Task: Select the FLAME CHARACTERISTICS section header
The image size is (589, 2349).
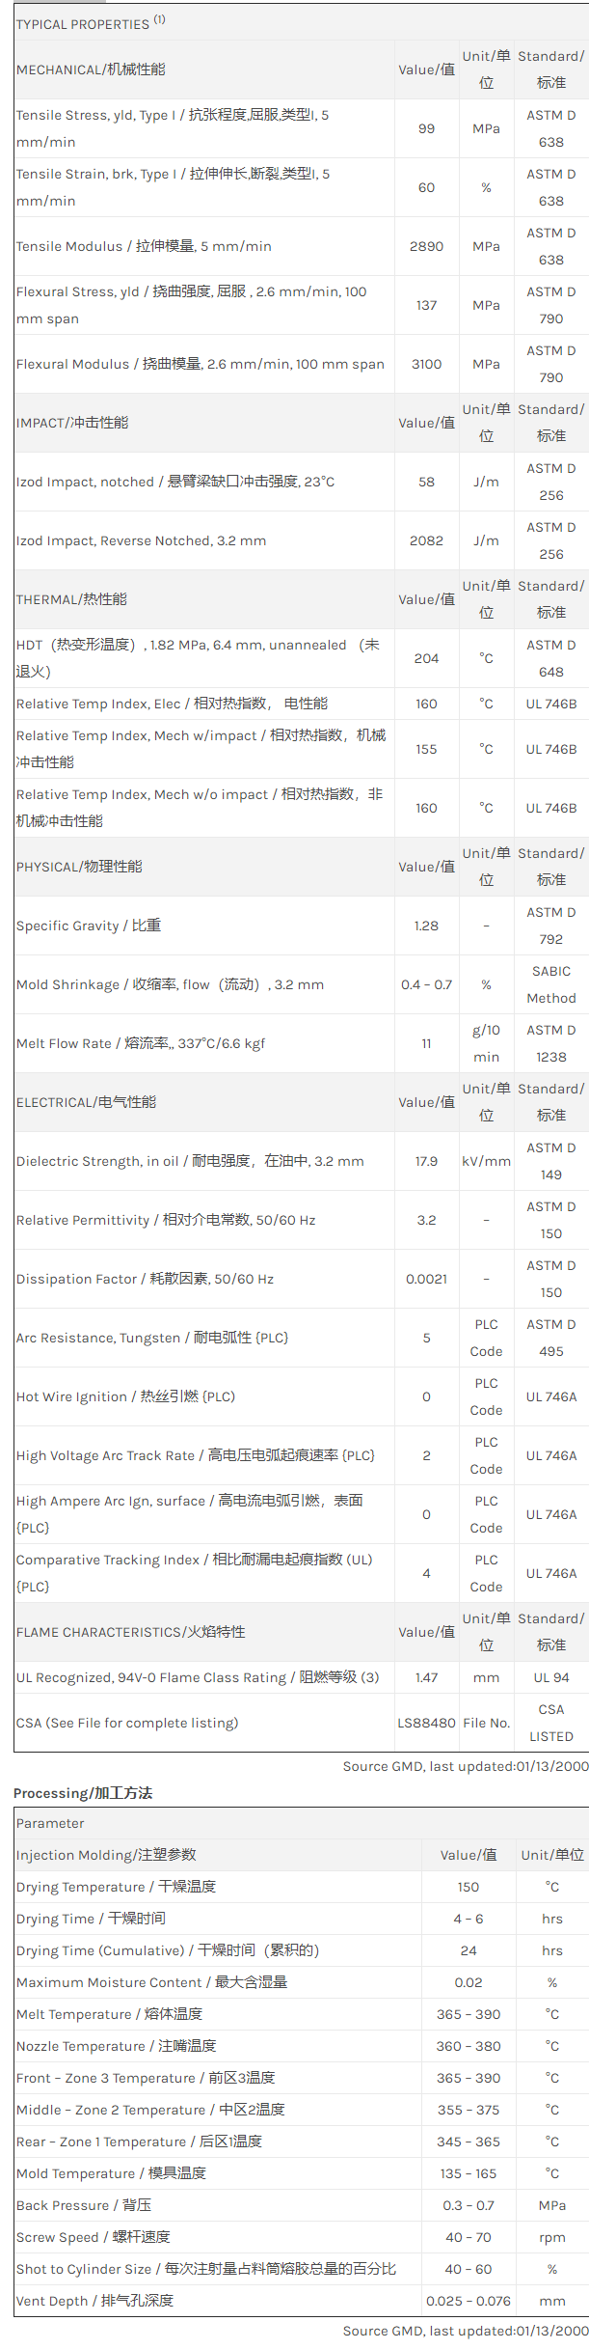Action: [130, 1632]
